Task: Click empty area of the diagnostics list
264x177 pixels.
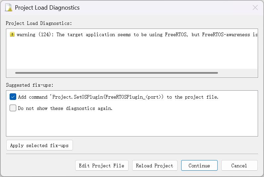Action: point(132,54)
